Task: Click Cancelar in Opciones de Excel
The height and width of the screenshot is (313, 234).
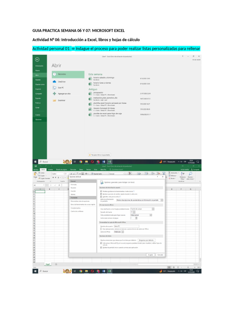Action: 160,255
